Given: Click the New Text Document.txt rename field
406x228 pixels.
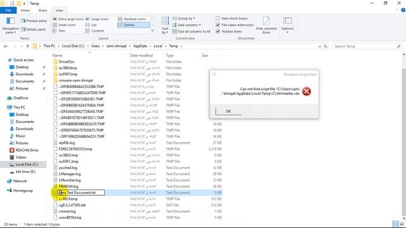Looking at the screenshot, I should (81, 193).
